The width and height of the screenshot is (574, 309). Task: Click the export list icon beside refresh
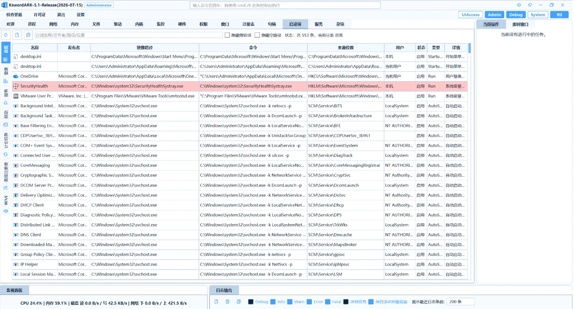point(17,35)
